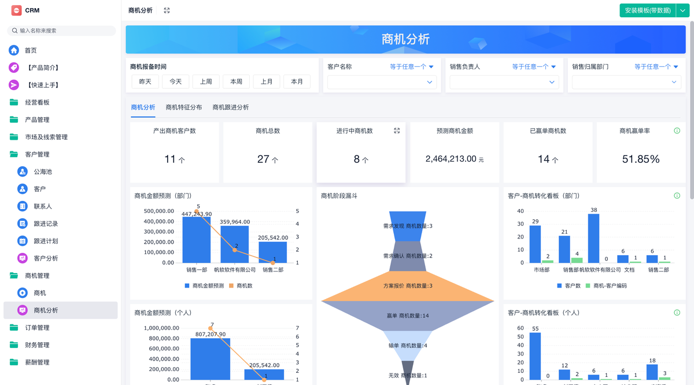Switch to the 商机跟进分析 tab
Viewport: 694px width, 385px height.
click(231, 107)
